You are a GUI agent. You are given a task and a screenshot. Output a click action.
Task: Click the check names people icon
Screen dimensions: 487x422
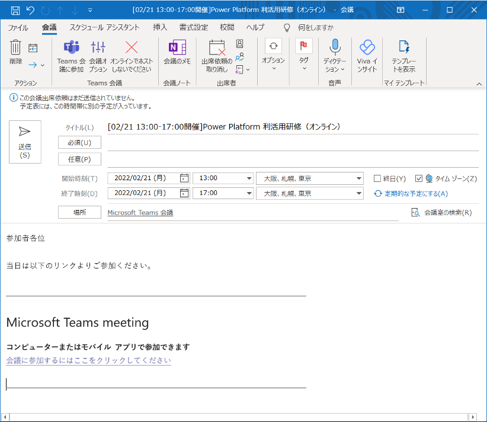click(x=239, y=57)
